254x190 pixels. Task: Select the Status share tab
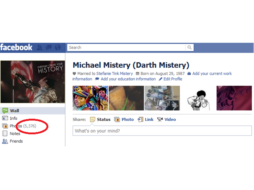100,119
